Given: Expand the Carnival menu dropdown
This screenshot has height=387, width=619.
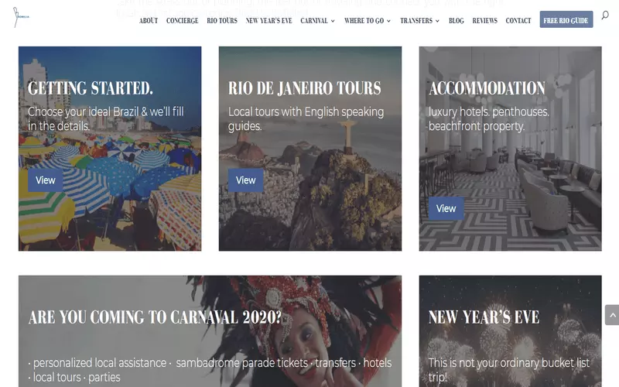Looking at the screenshot, I should pos(317,21).
